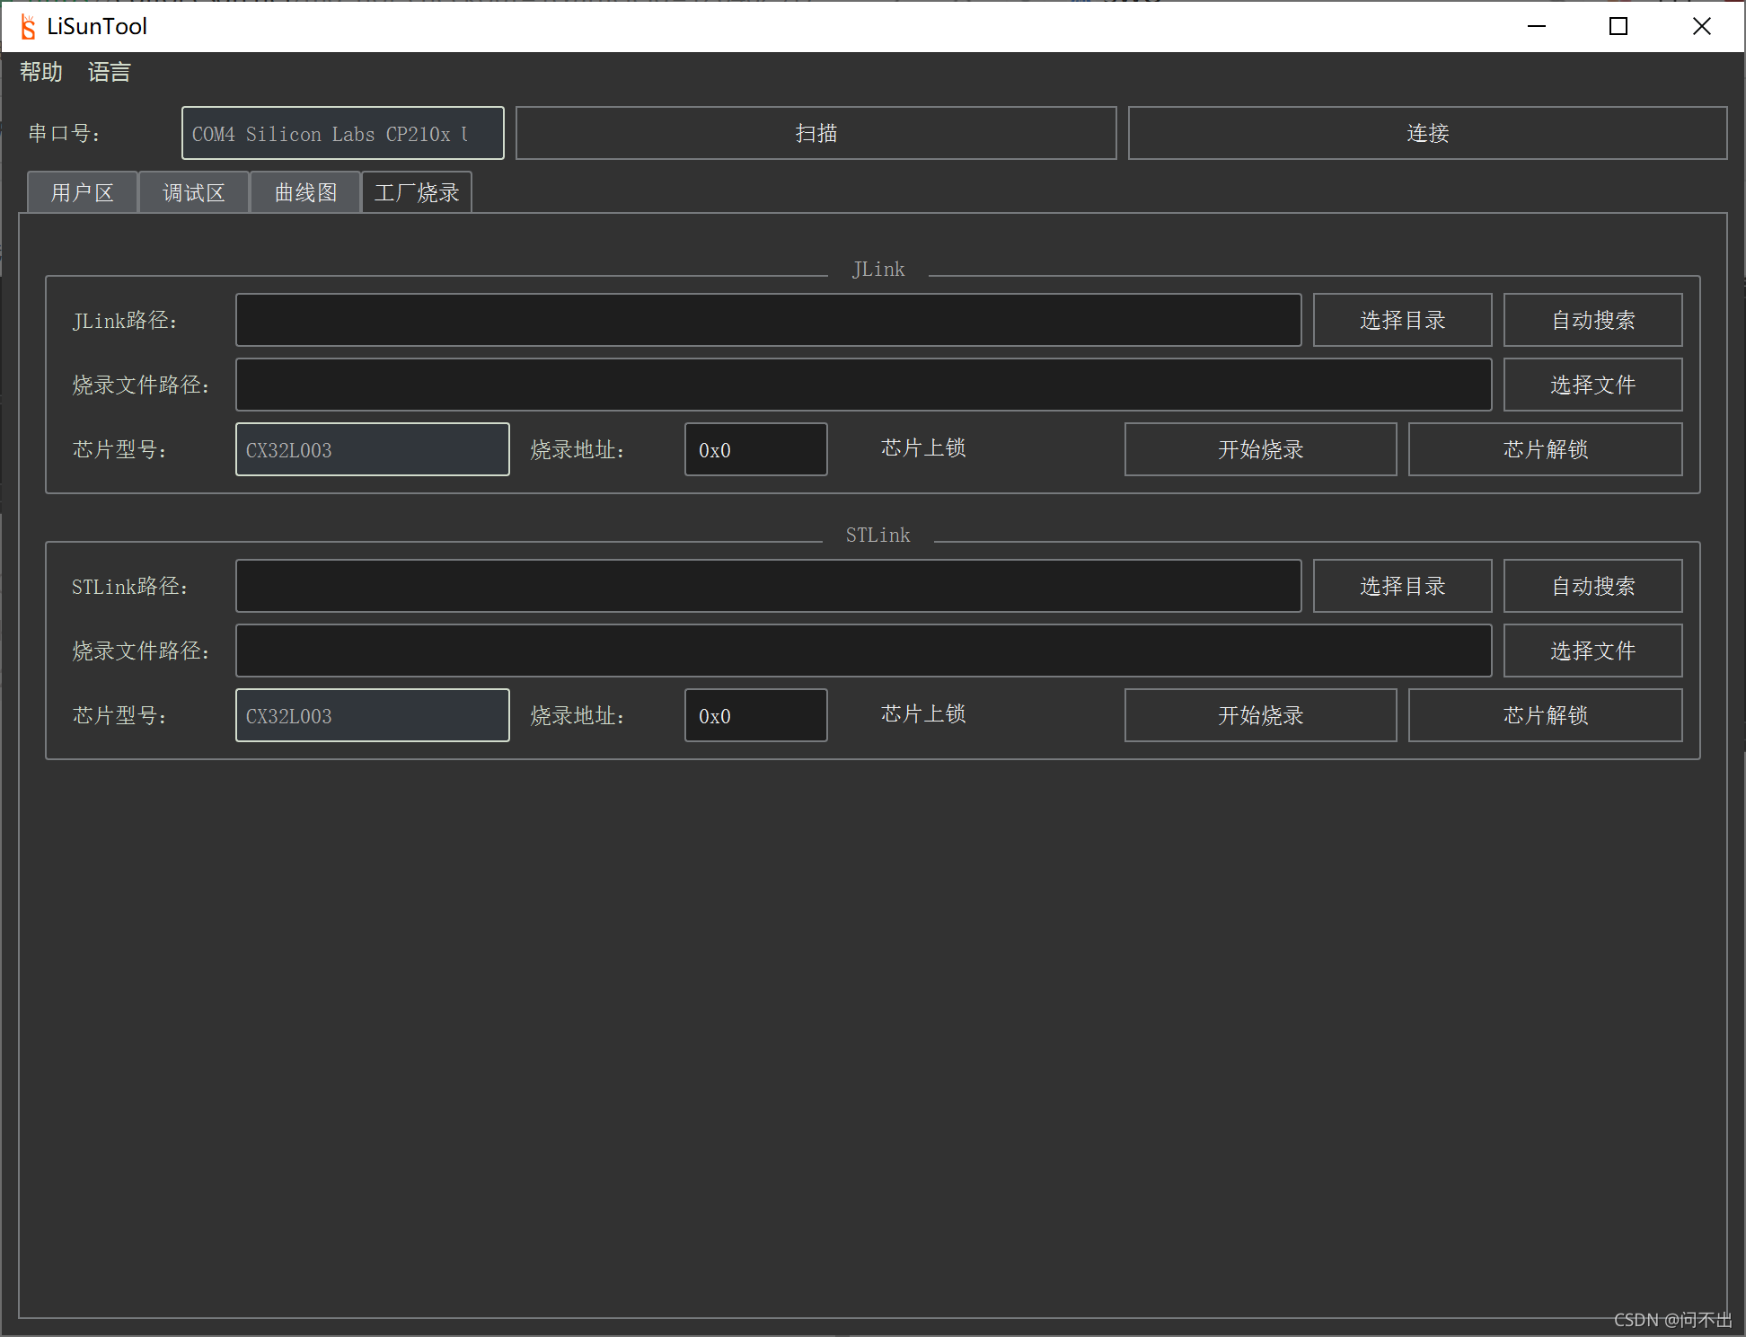This screenshot has height=1337, width=1746.
Task: Click the JLink 烧录地址 0x0 field
Action: pos(755,449)
